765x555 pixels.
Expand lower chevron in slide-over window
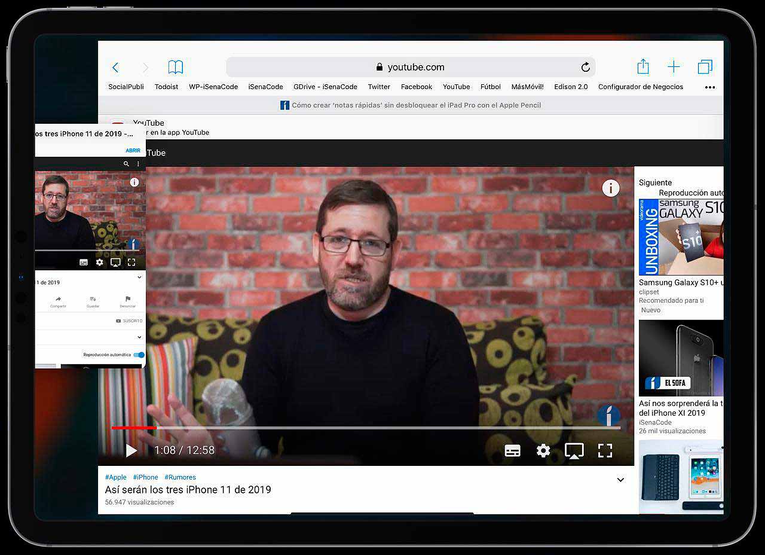click(x=139, y=337)
